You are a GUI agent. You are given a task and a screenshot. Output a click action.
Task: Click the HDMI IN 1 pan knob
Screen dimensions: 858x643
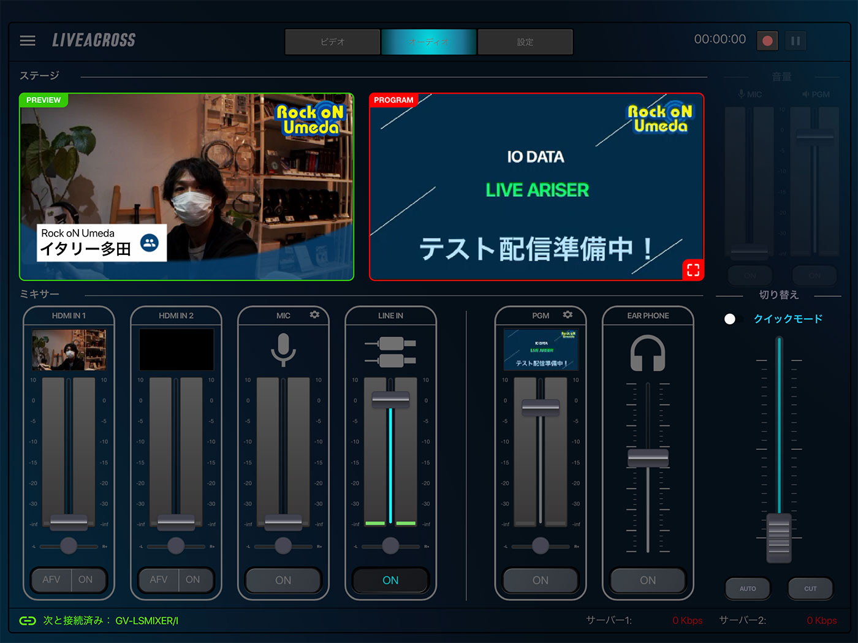pos(69,546)
